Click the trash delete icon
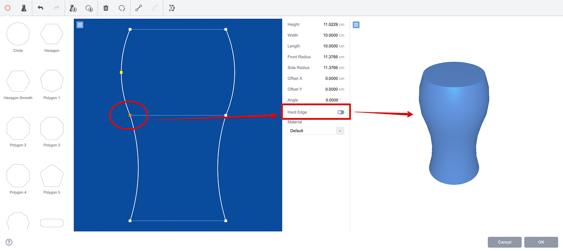This screenshot has width=563, height=251. (106, 8)
